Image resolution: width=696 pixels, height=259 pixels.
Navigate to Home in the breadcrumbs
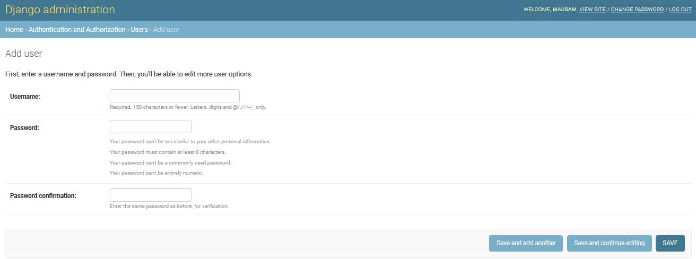[x=14, y=30]
